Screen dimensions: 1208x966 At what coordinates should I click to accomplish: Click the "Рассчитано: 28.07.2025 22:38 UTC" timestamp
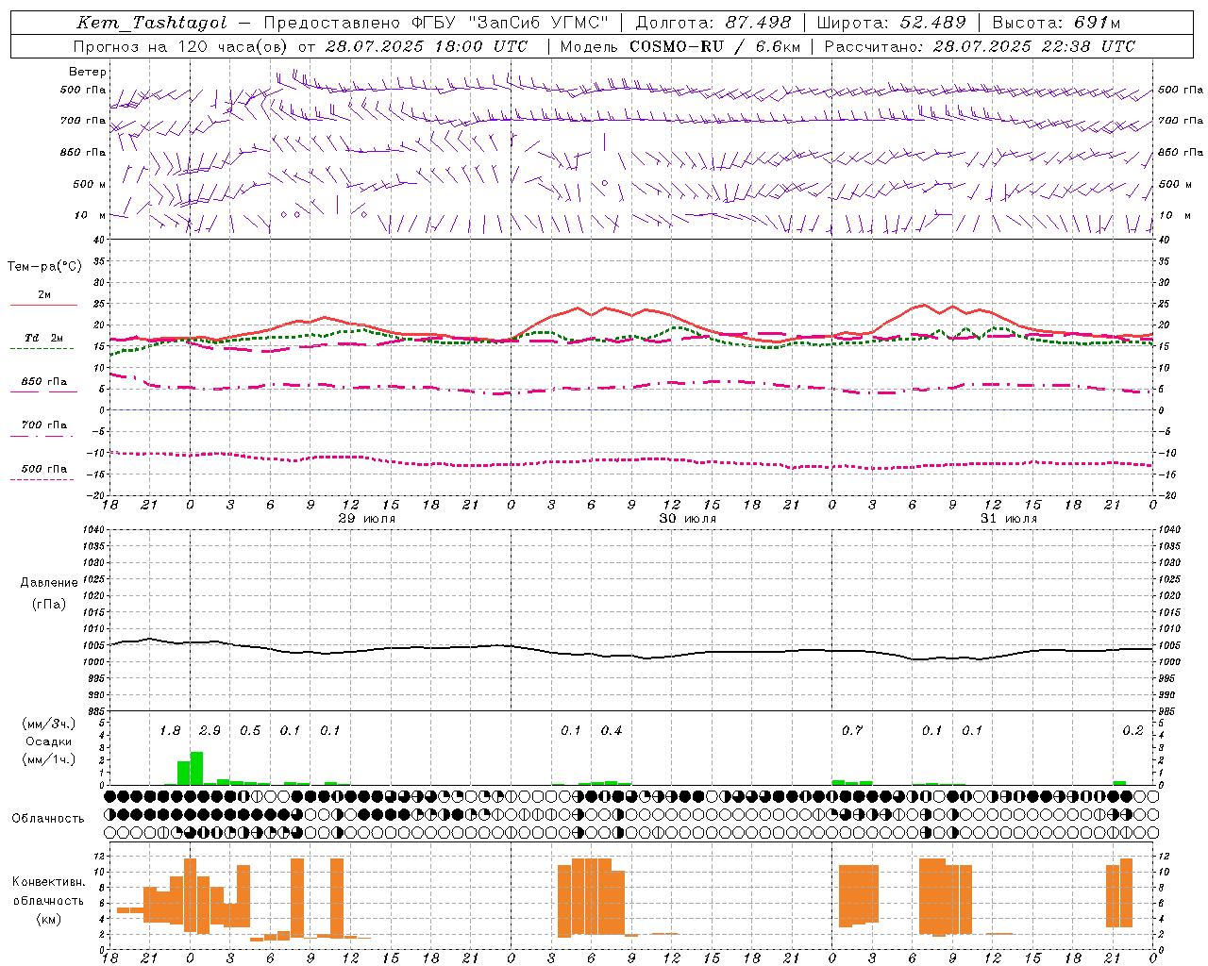980,46
